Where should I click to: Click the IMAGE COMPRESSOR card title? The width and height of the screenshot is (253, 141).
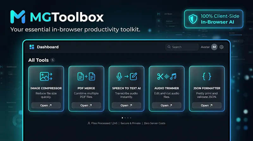pyautogui.click(x=46, y=88)
